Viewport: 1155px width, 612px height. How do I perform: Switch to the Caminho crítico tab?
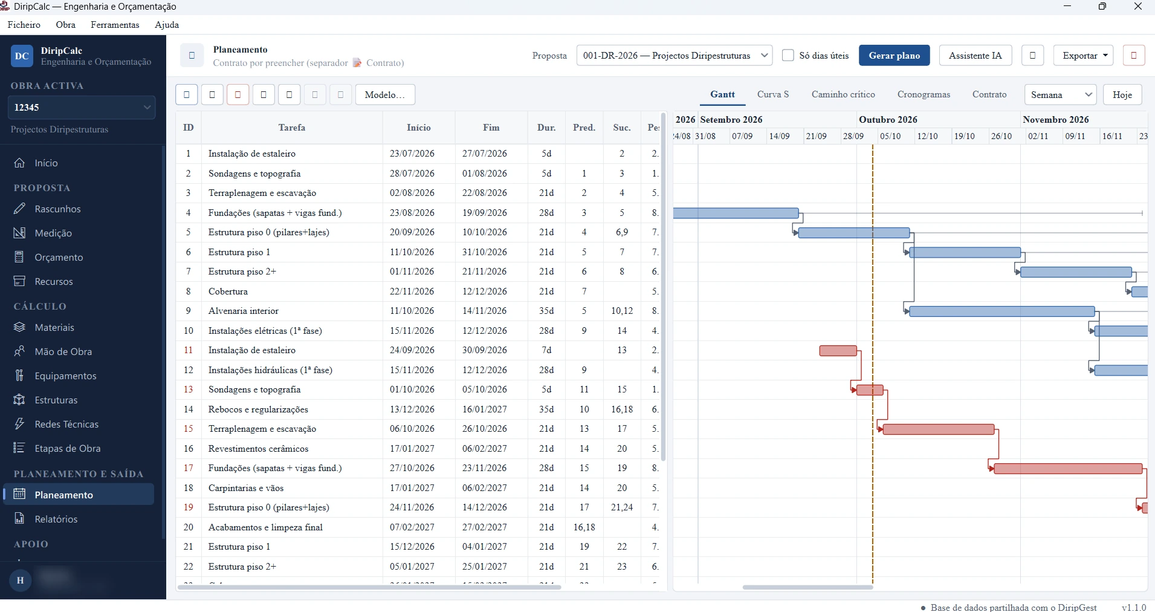click(x=843, y=94)
